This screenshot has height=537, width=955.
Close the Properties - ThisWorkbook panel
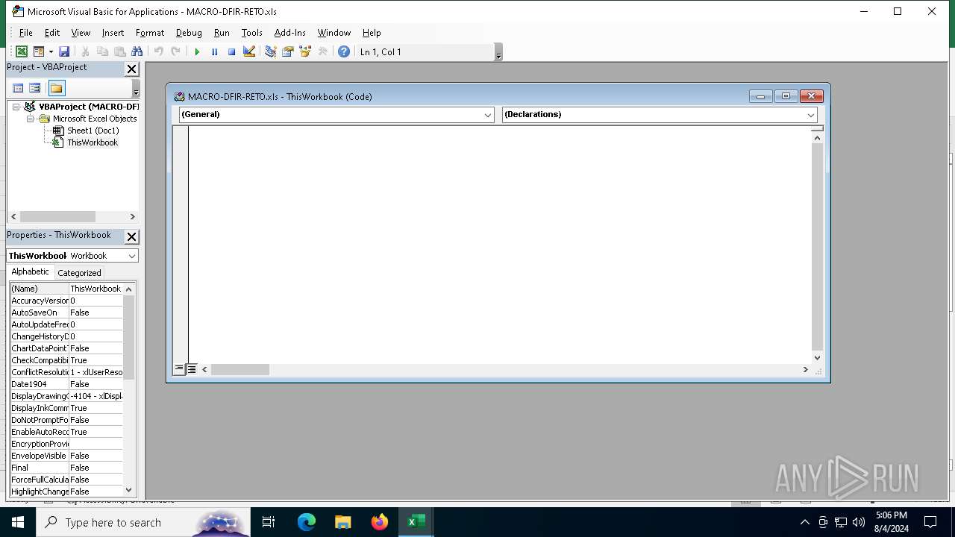pyautogui.click(x=131, y=236)
